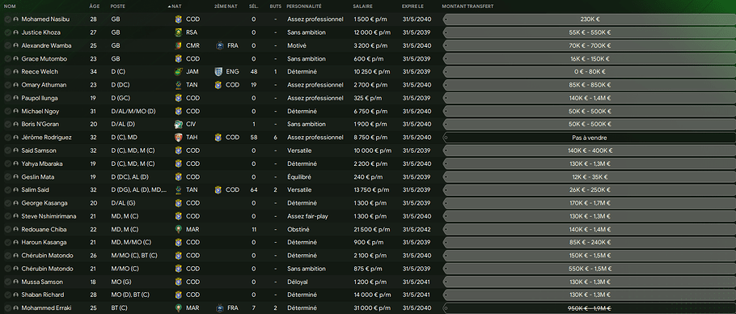Click the 230K € transfer bar for Nasibu
736x314 pixels.
tap(590, 19)
